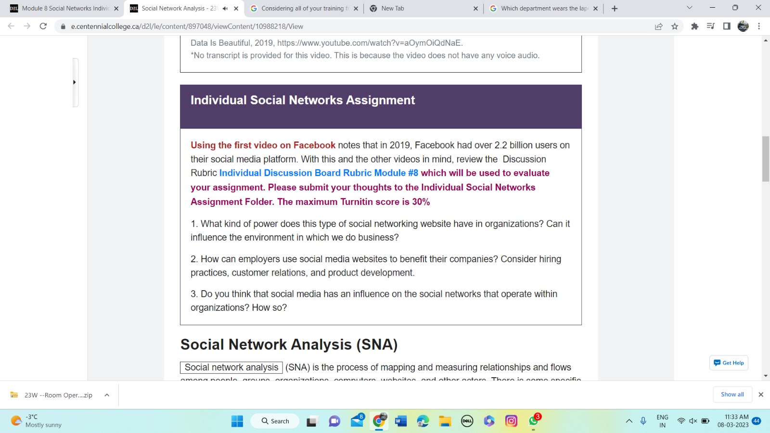Viewport: 770px width, 433px height.
Task: Open the collapsed left sidebar arrow
Action: coord(75,82)
